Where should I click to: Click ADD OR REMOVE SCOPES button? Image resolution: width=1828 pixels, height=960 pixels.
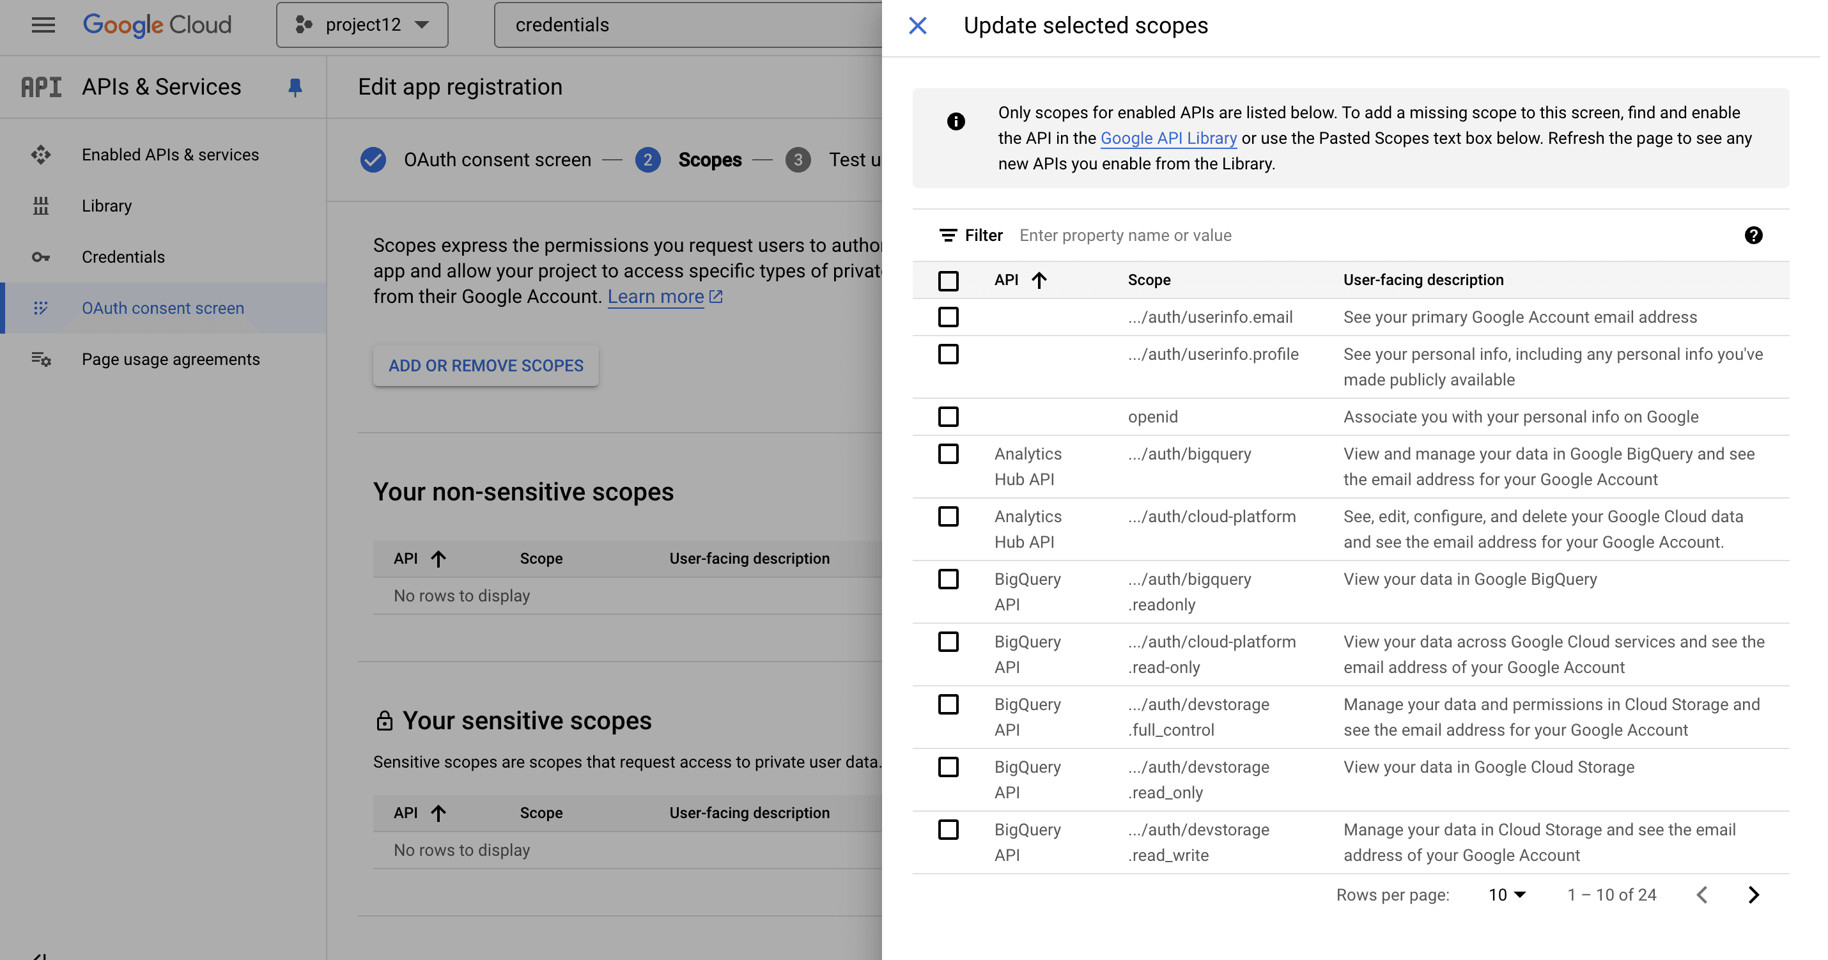486,366
